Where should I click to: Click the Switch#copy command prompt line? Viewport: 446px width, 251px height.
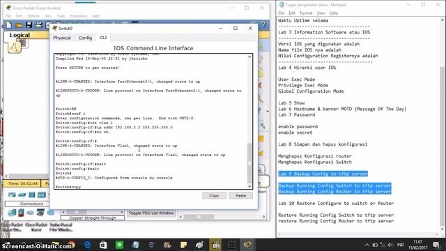tap(68, 187)
